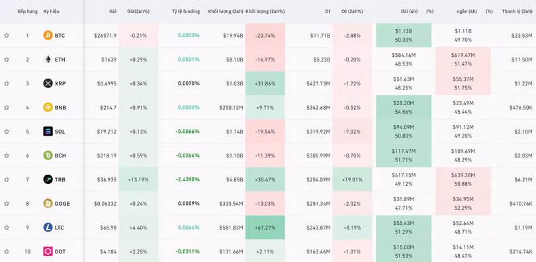Click the Litecoin coin icon
Image resolution: width=536 pixels, height=262 pixels.
[x=48, y=228]
